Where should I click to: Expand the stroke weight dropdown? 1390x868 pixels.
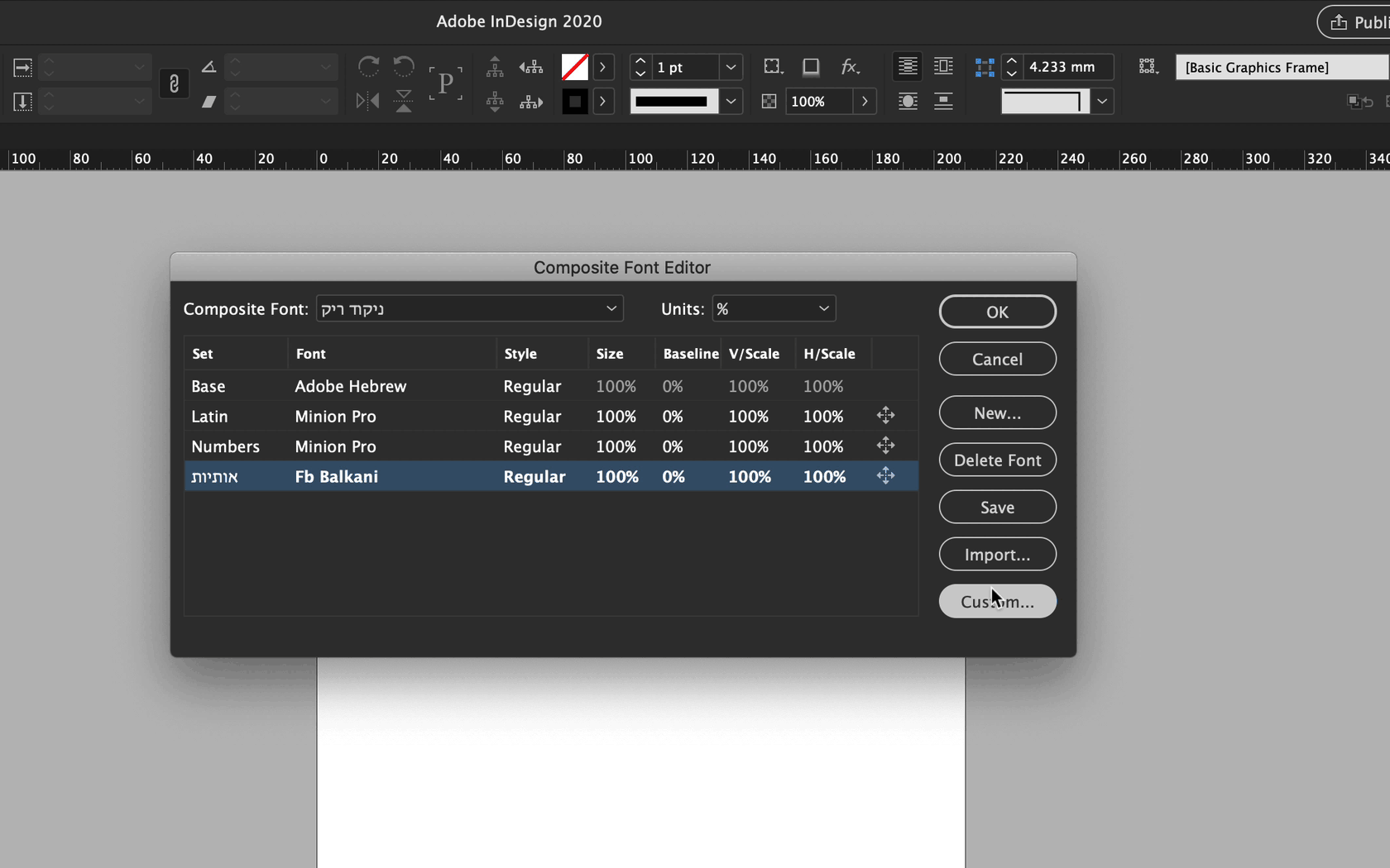coord(731,67)
